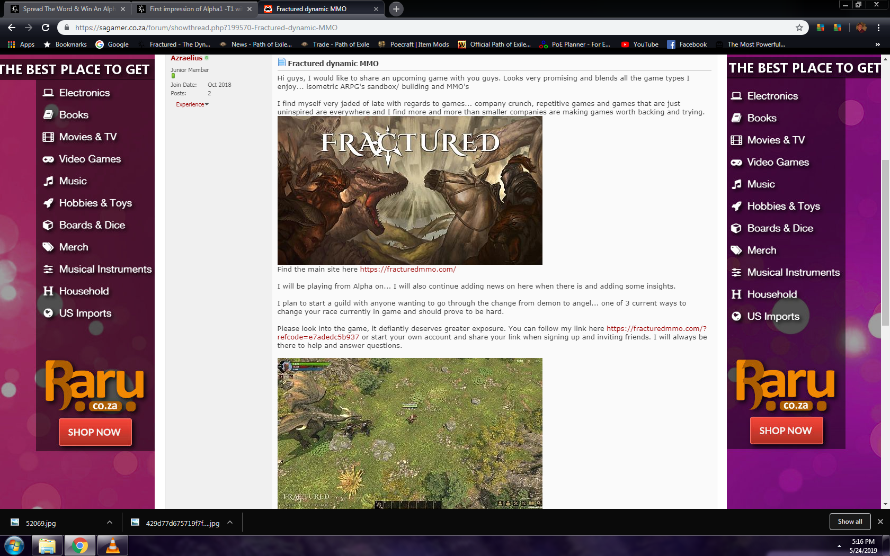Click the Fractured artwork banner image
The image size is (890, 556).
410,190
